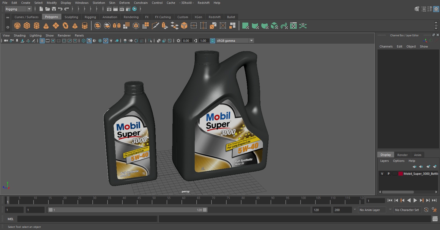Click the layer editor horizontal scrollbar

(398, 192)
